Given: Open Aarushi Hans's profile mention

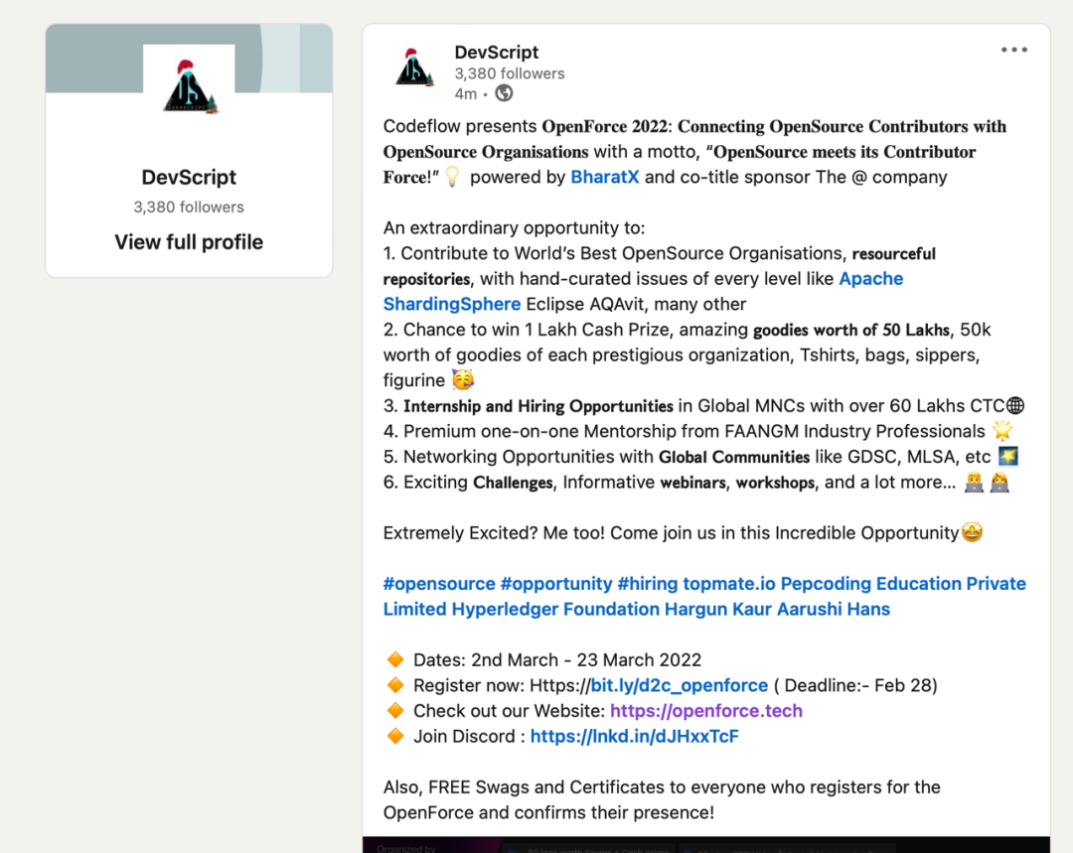Looking at the screenshot, I should pos(833,609).
